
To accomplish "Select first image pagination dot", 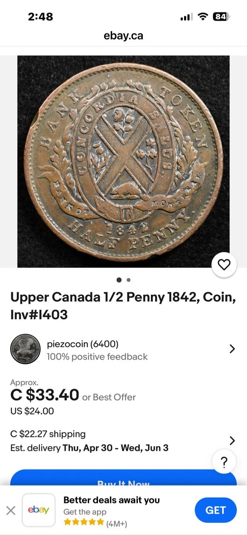I will point(119,280).
